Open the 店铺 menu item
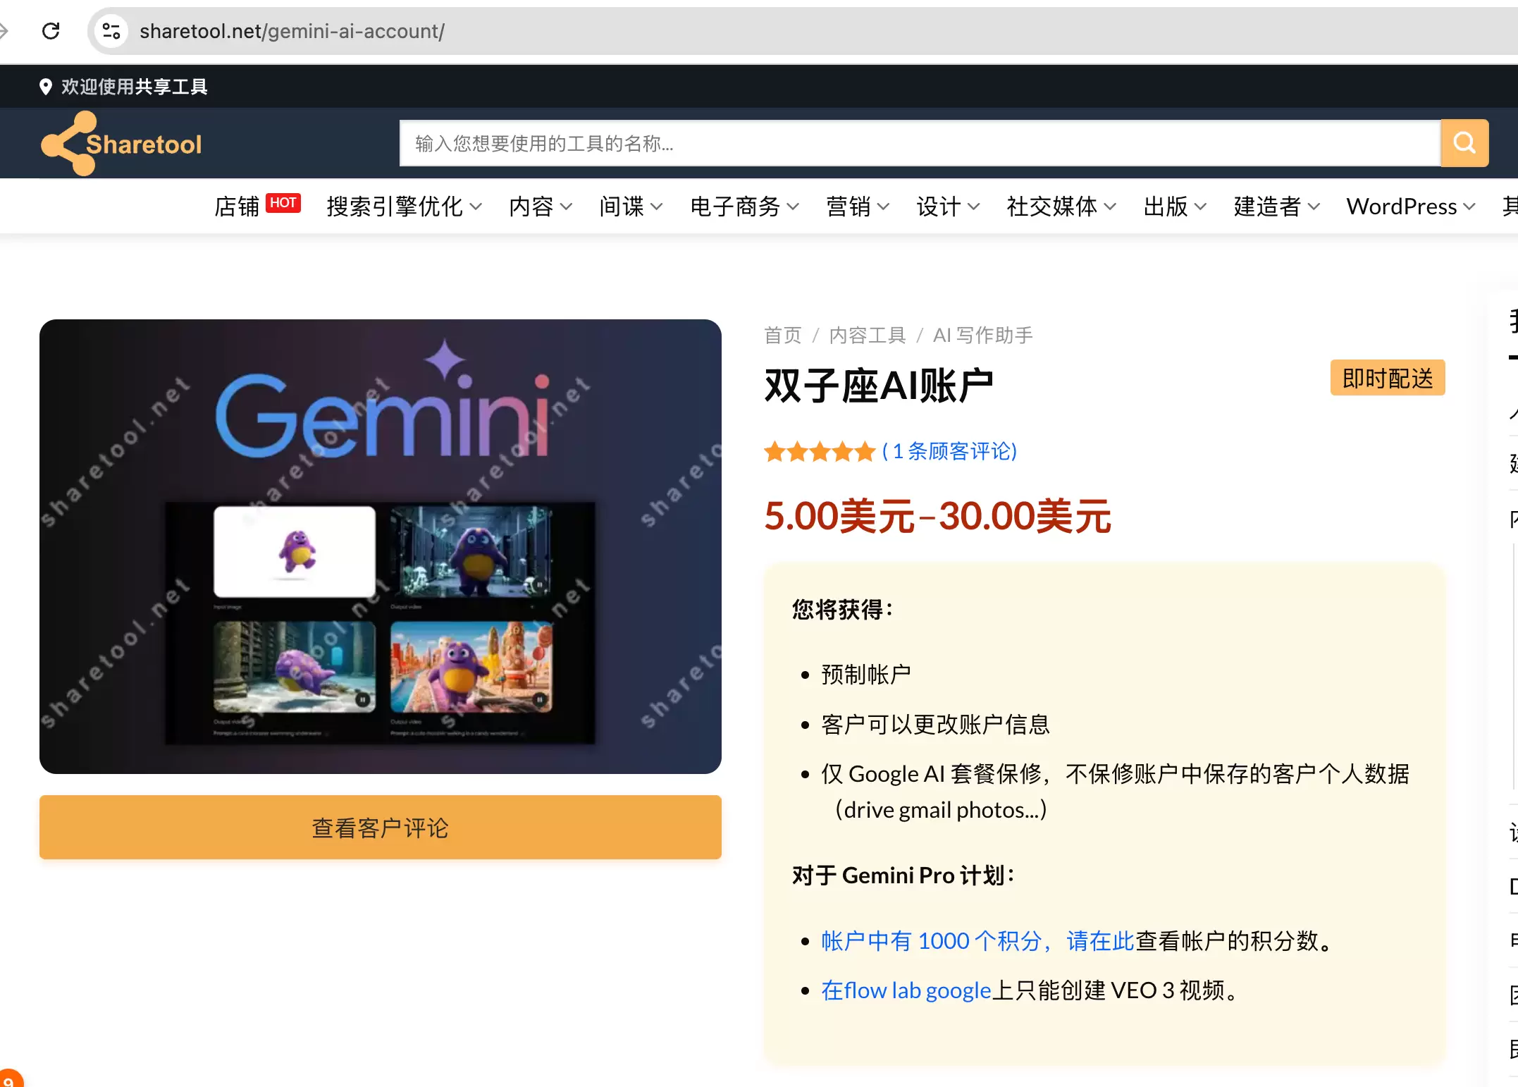The image size is (1518, 1087). (237, 207)
